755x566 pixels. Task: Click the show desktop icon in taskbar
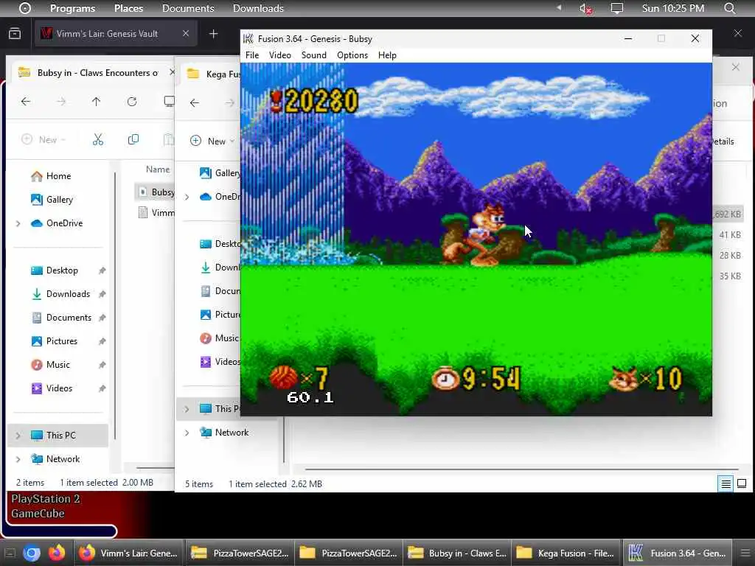pos(10,553)
